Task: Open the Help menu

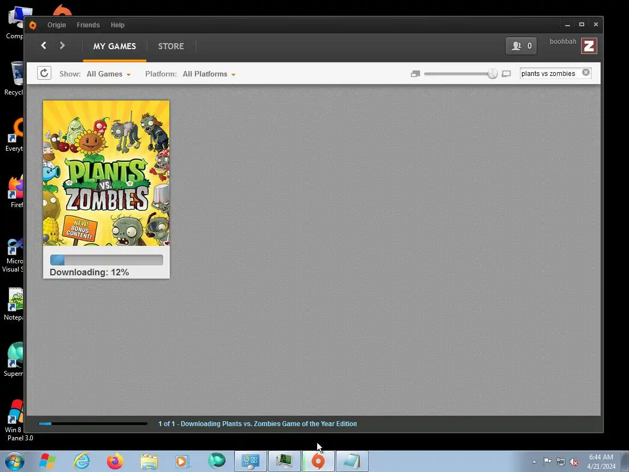Action: [117, 25]
